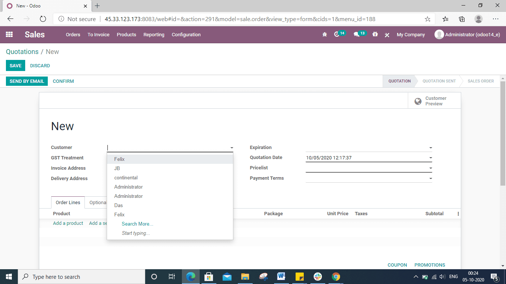Screen dimensions: 506x284
Task: Open the order lines options kebab icon
Action: [458, 213]
